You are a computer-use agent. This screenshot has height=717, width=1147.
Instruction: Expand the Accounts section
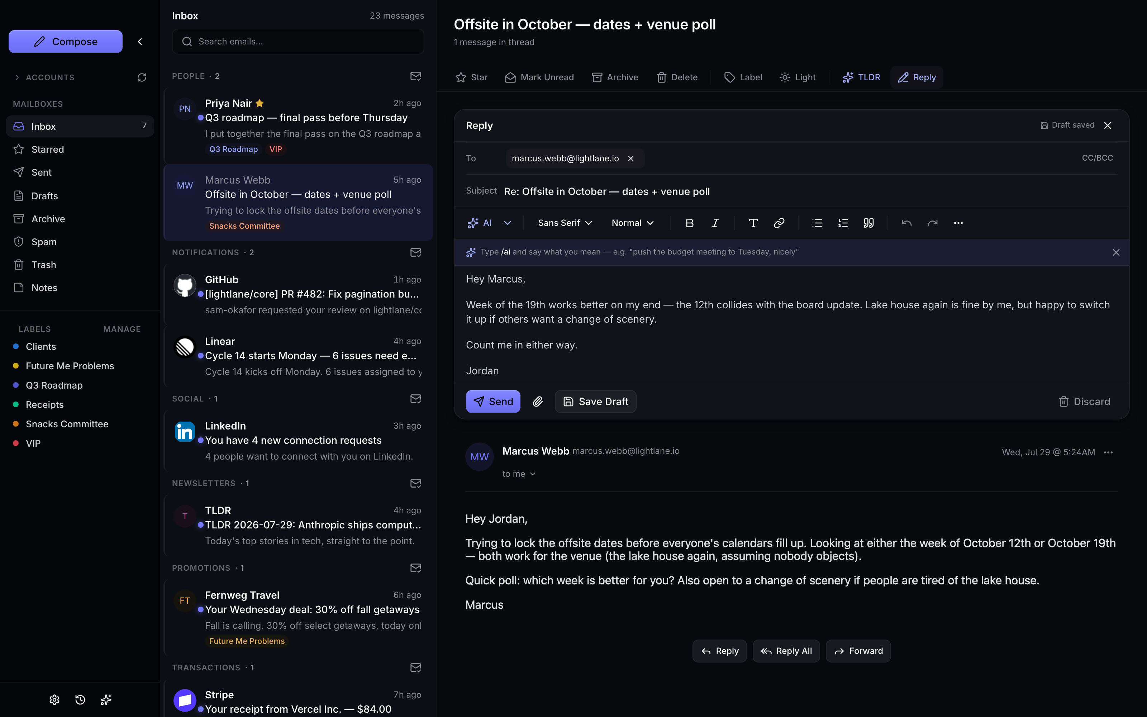pyautogui.click(x=44, y=77)
